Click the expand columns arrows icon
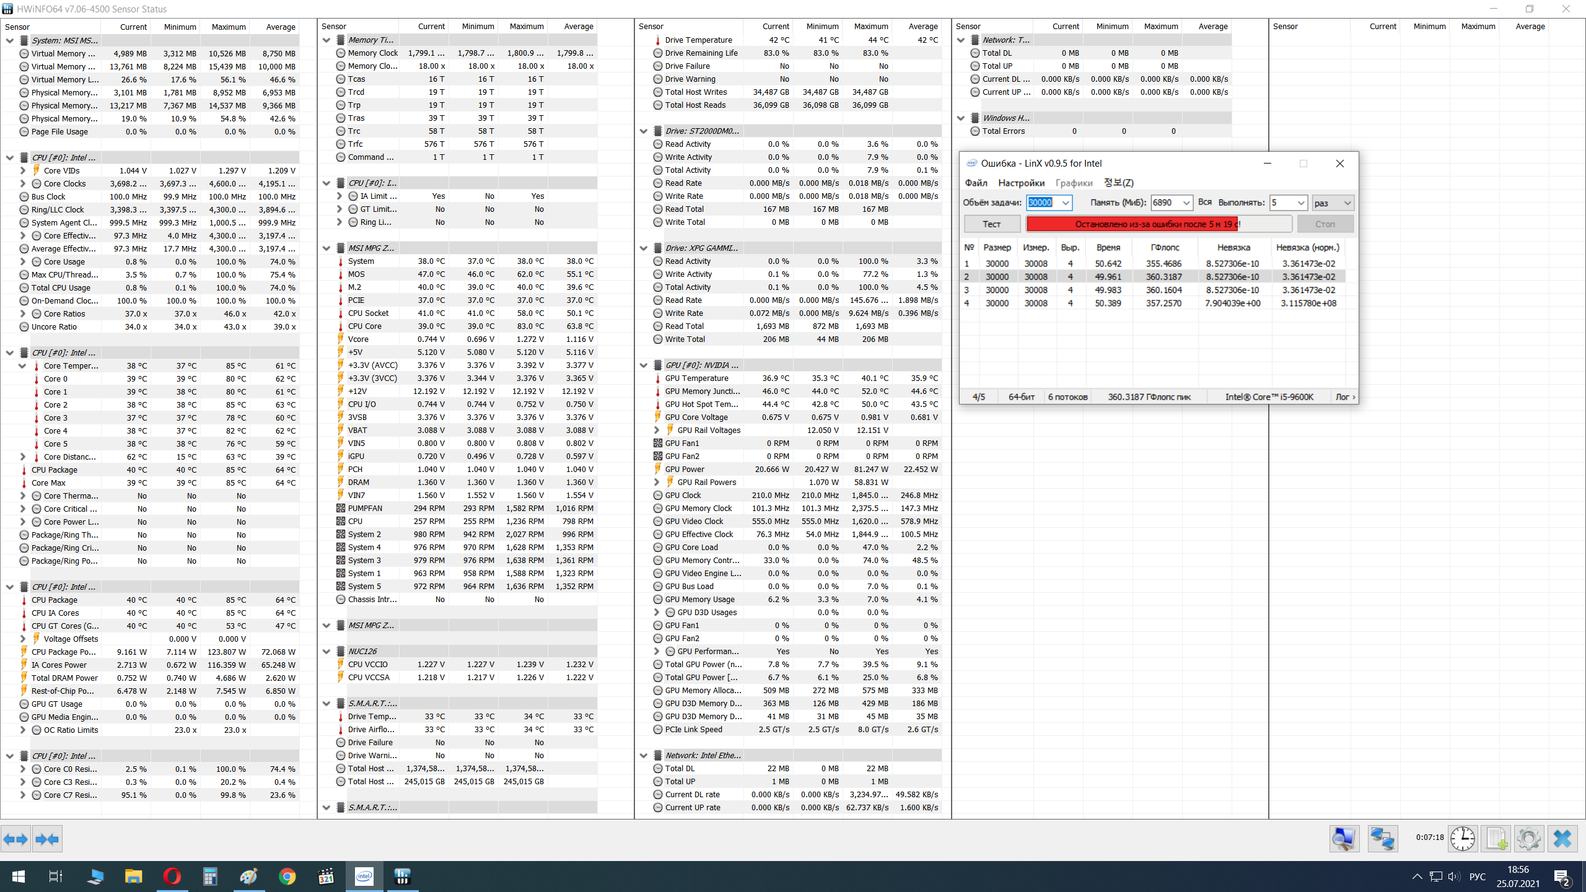The width and height of the screenshot is (1586, 892). pyautogui.click(x=15, y=839)
